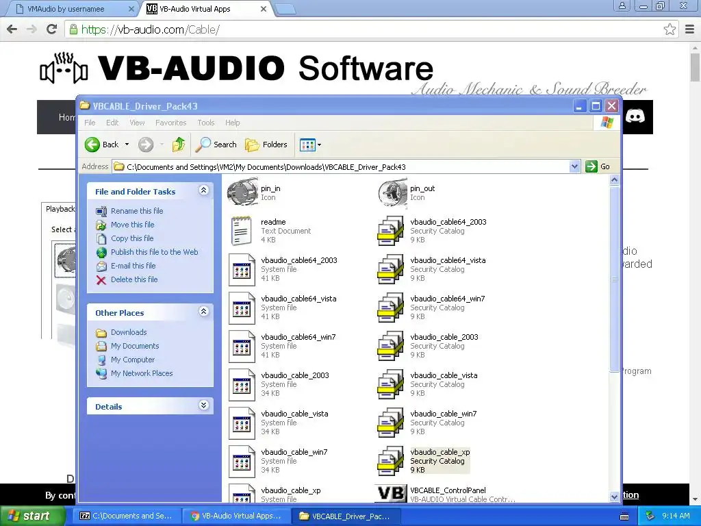
Task: Select vbaudio_cable_win7 Security Catalog icon
Action: click(x=391, y=423)
